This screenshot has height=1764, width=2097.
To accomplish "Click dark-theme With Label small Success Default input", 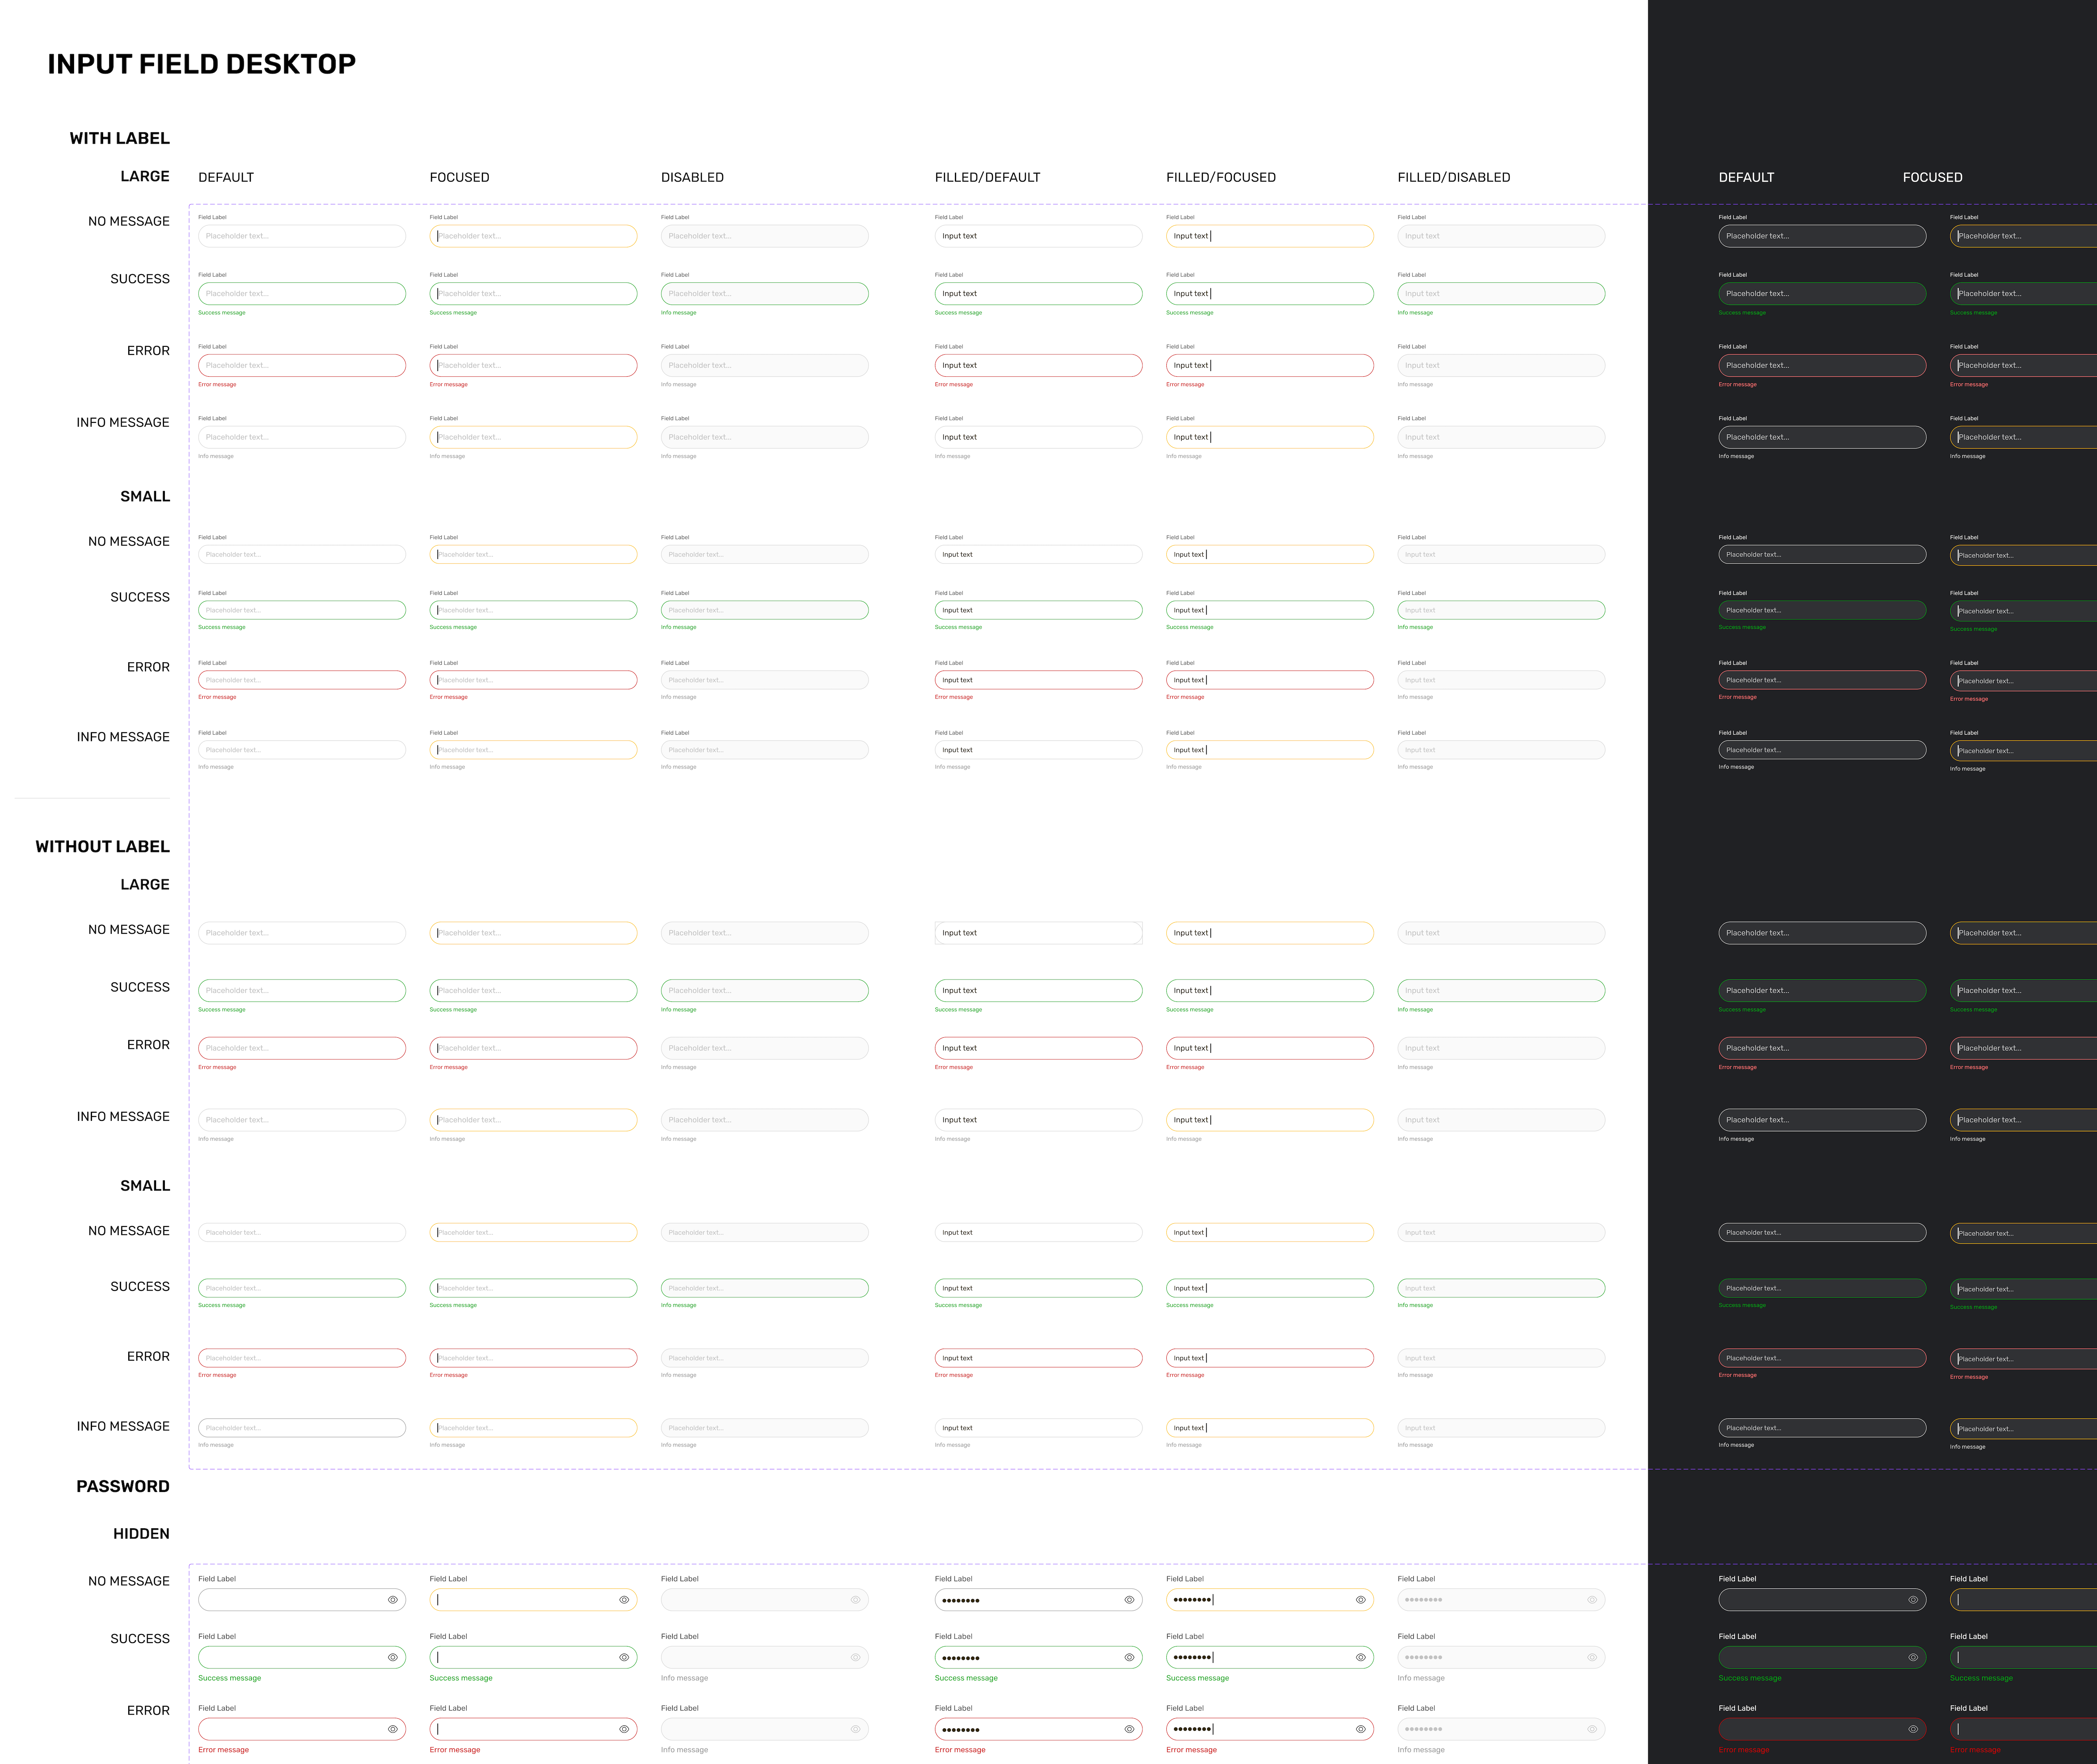I will 1822,610.
